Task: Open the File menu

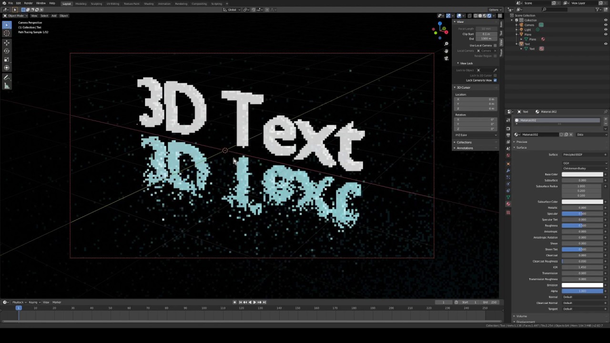Action: coord(10,3)
